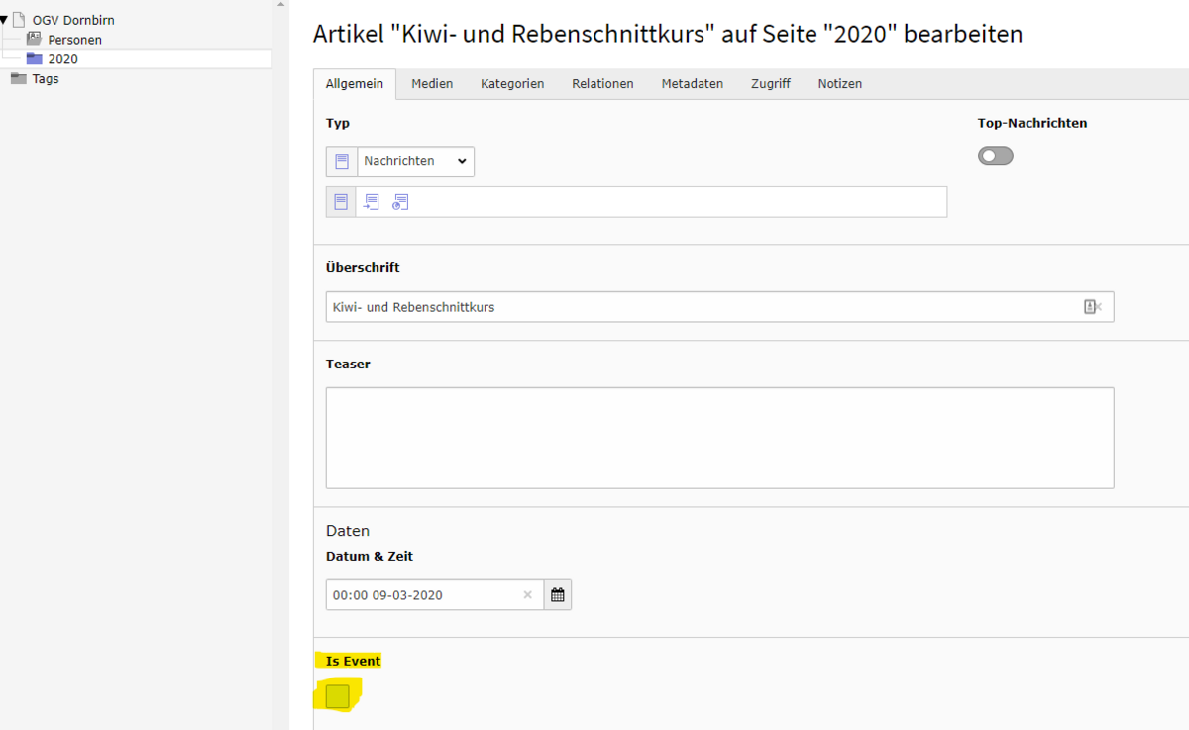Open the Zugriff tab
This screenshot has width=1189, height=730.
pyautogui.click(x=770, y=84)
